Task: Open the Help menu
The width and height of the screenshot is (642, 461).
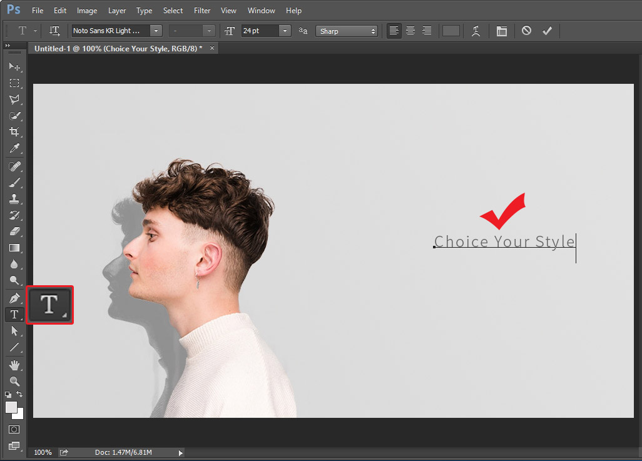Action: pos(293,11)
